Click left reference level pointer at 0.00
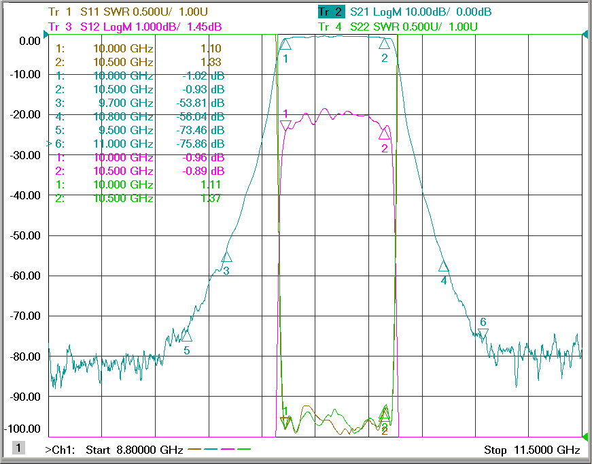The height and width of the screenshot is (464, 592). point(46,35)
